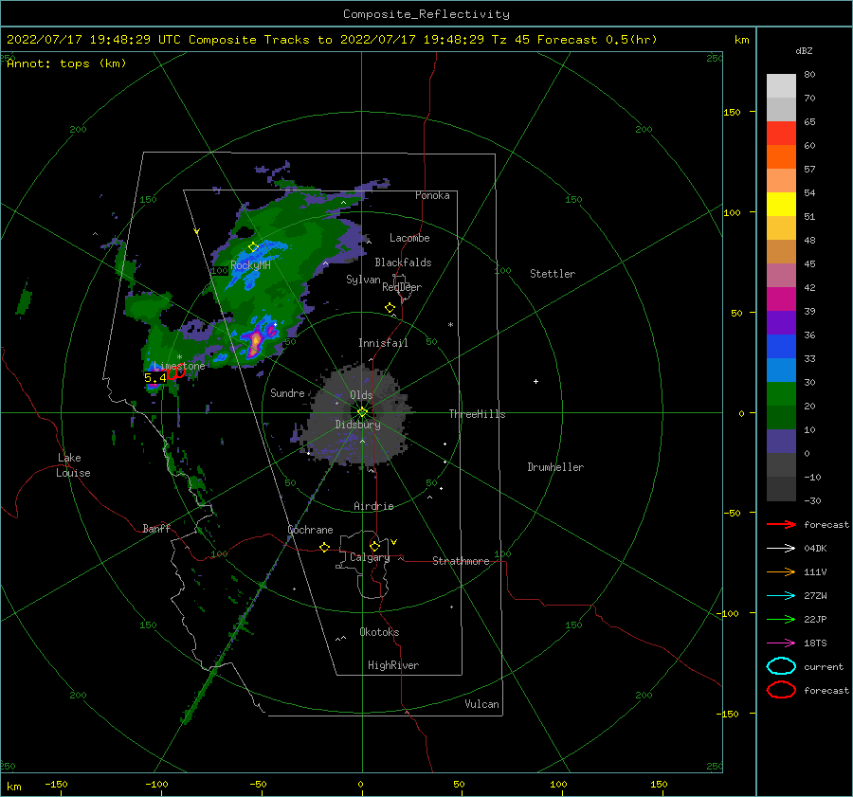Click the Okotoks town label

[x=379, y=632]
